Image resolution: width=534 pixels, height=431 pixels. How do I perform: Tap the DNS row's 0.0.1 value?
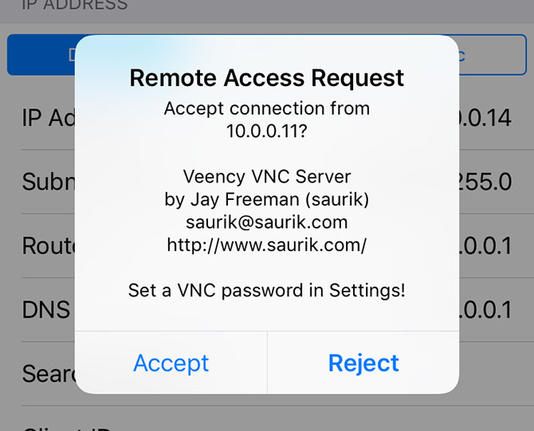coord(485,309)
